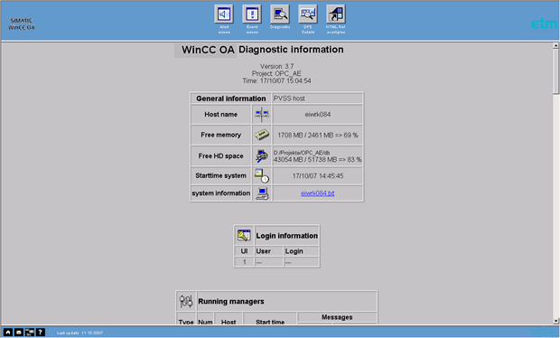The image size is (560, 338).
Task: Click the Diagnostic toolbar icon
Action: (280, 14)
